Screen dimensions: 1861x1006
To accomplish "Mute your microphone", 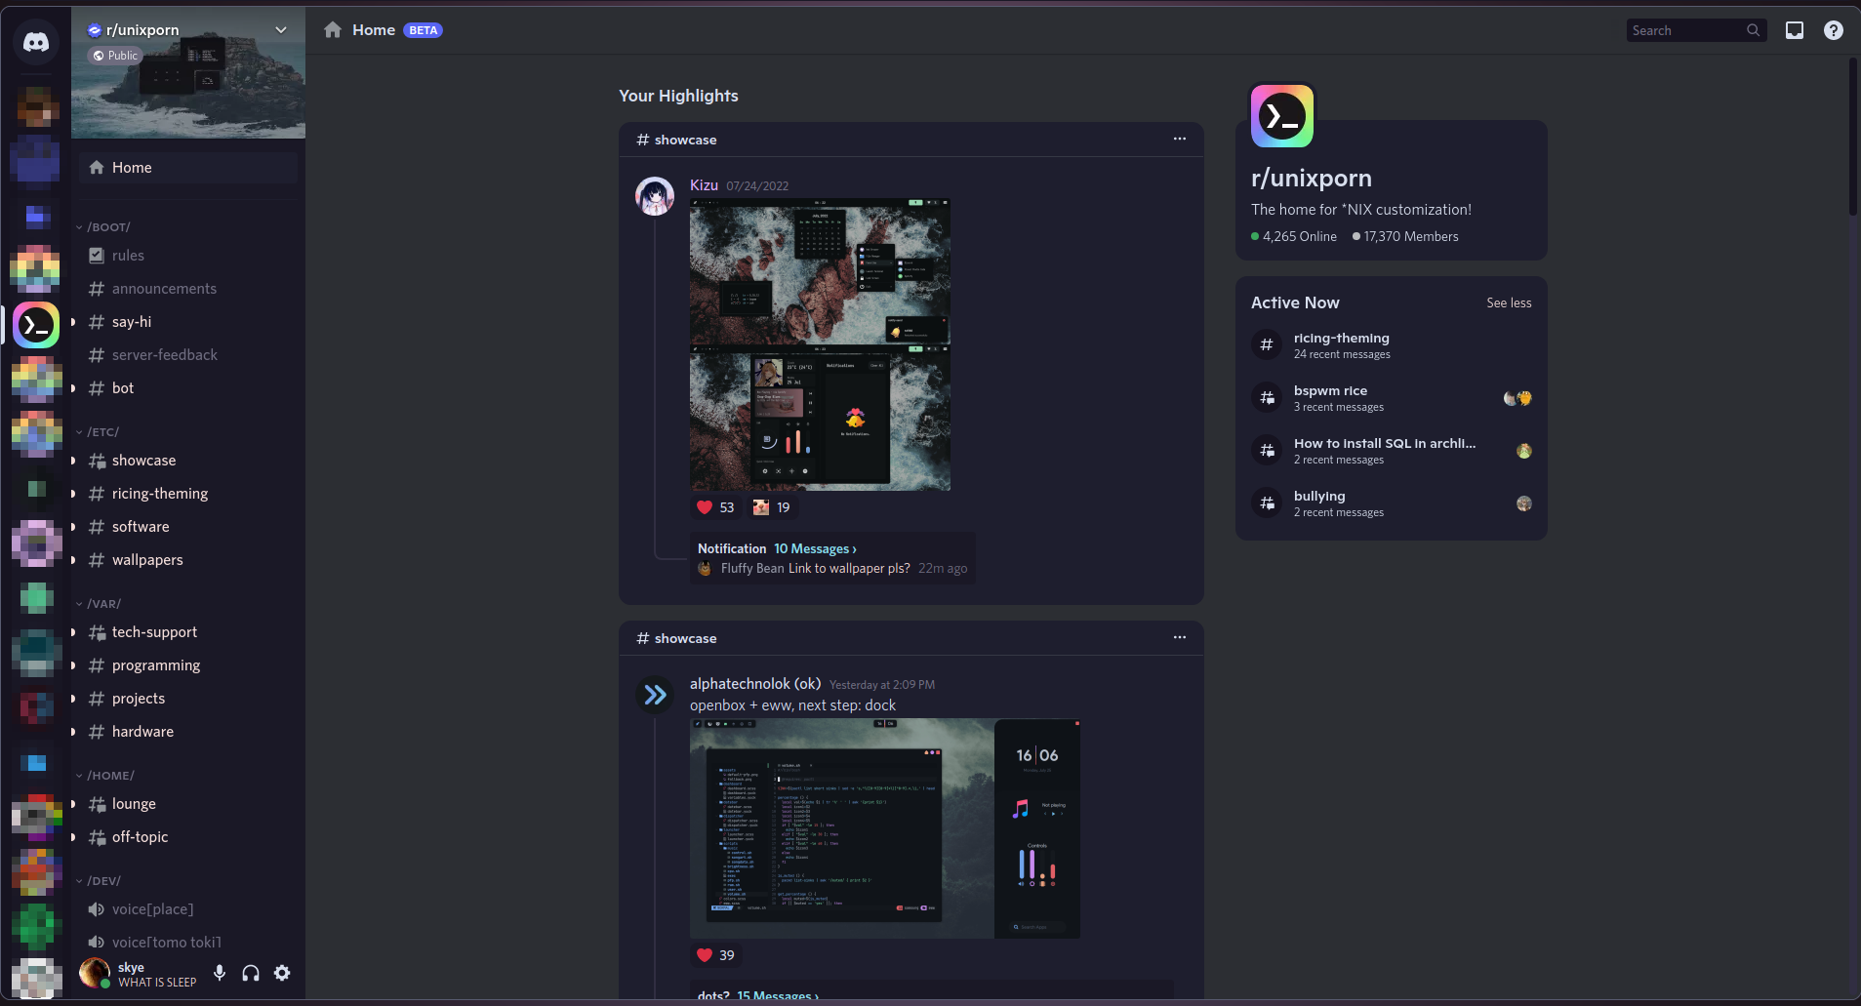I will (219, 973).
